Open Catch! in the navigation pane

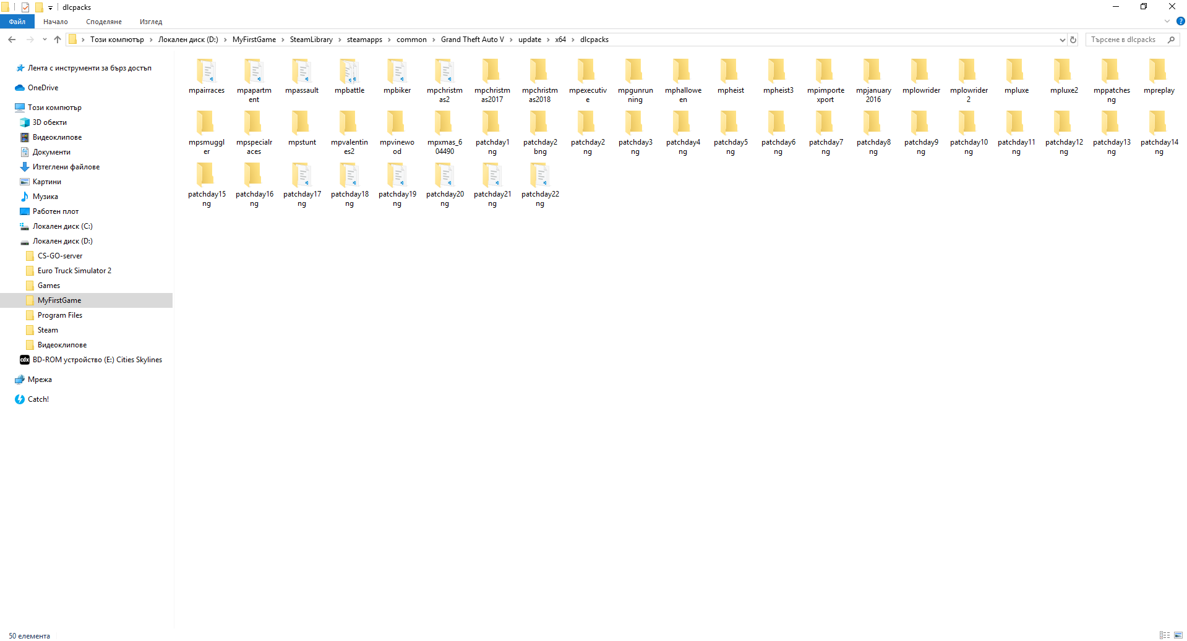[x=38, y=399]
